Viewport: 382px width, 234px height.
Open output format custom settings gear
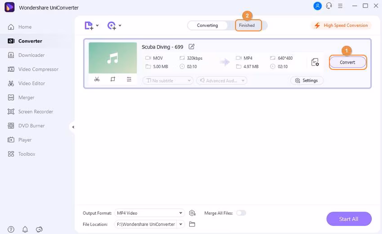192,213
